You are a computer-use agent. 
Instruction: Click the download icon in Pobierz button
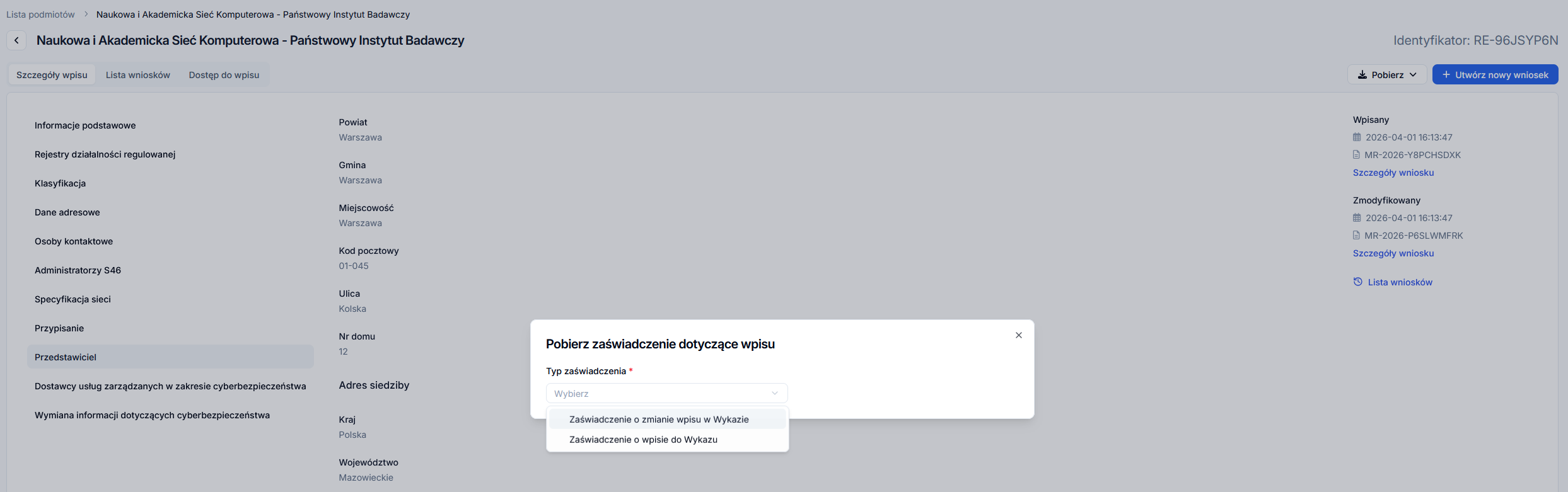pyautogui.click(x=1362, y=74)
